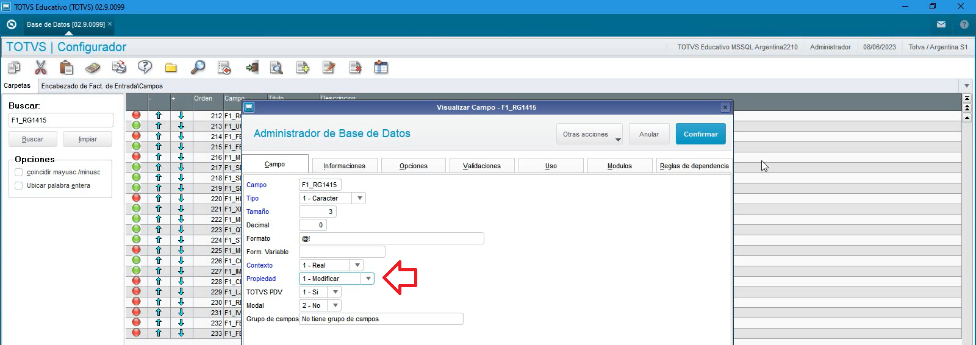976x345 pixels.
Task: Click the list with red arrow icon
Action: 224,68
